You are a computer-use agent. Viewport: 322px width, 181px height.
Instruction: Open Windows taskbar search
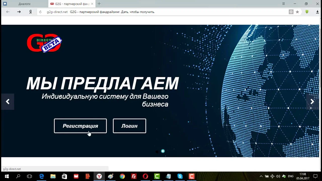(18, 176)
